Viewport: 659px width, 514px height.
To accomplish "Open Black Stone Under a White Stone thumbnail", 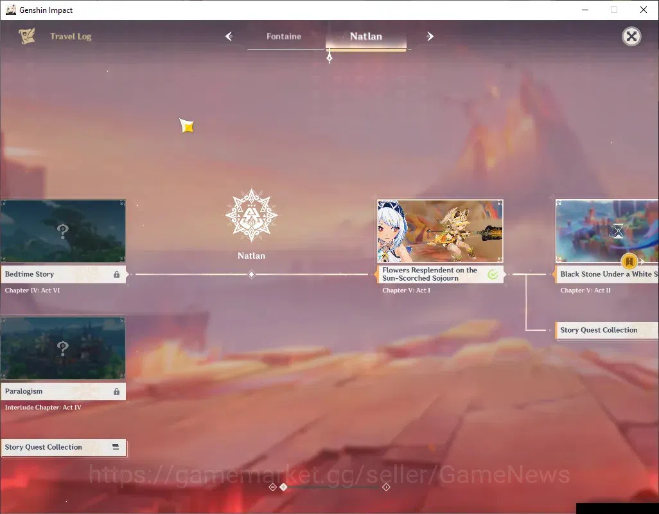I will 607,231.
